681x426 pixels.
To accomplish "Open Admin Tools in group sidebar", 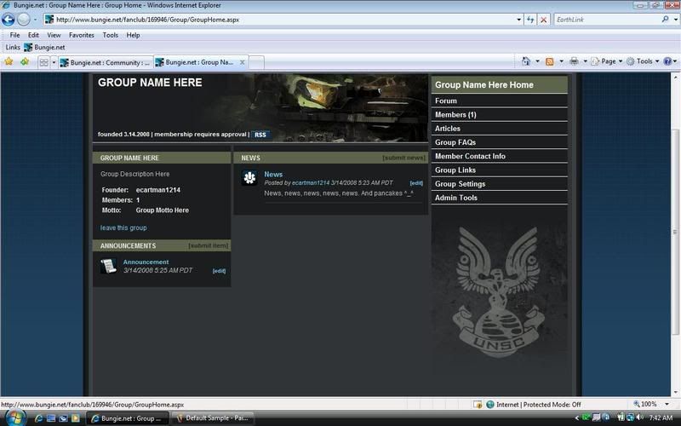I will pos(456,198).
